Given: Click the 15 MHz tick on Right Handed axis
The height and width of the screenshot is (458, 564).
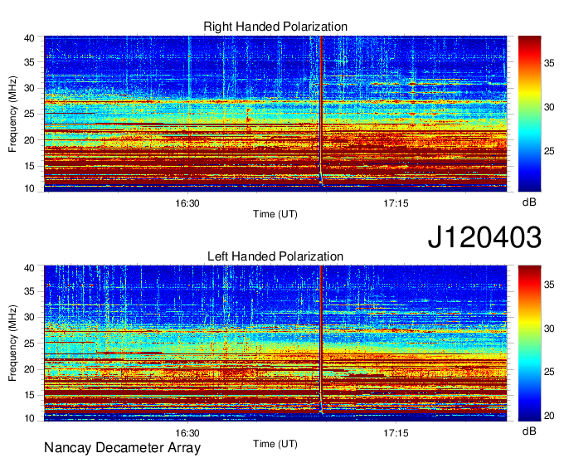Looking at the screenshot, I should point(29,166).
